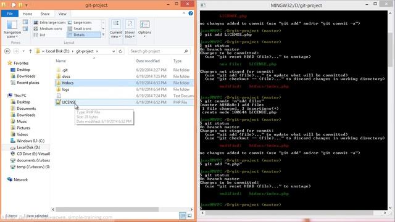Open temp (\\vboxsrv) network drive
The image size is (395, 222).
[x=33, y=167]
